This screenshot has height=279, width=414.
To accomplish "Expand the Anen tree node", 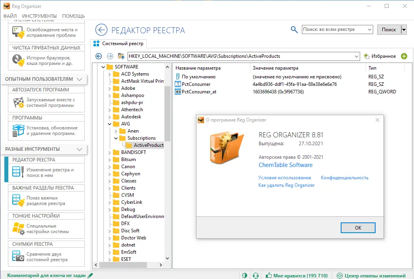I will point(116,131).
